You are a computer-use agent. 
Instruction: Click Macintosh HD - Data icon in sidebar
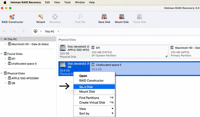[x=9, y=44]
